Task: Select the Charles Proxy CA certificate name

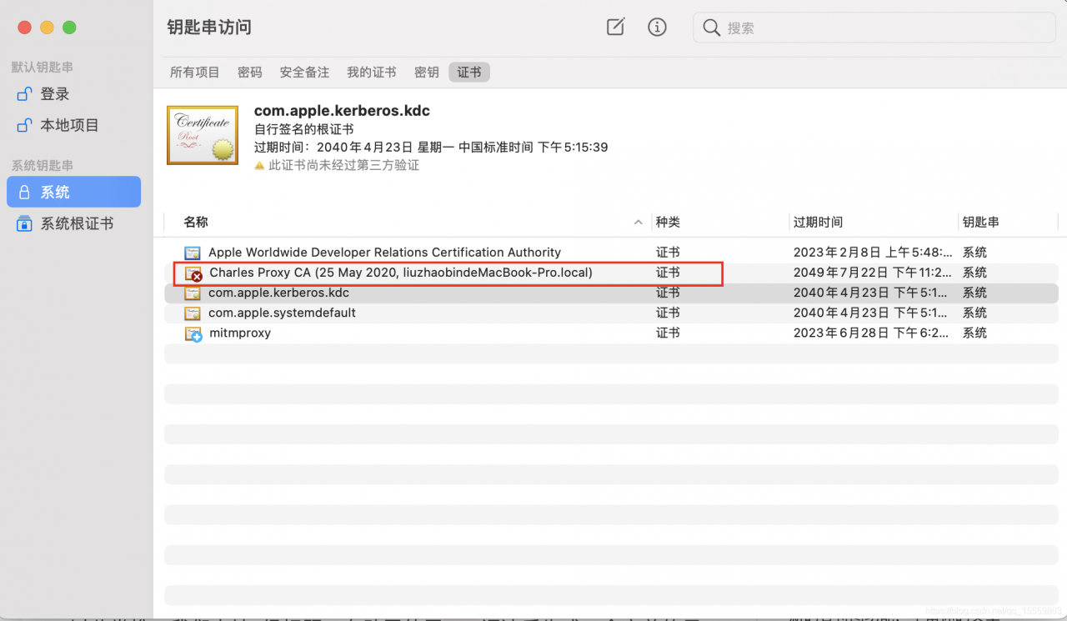Action: [x=401, y=273]
